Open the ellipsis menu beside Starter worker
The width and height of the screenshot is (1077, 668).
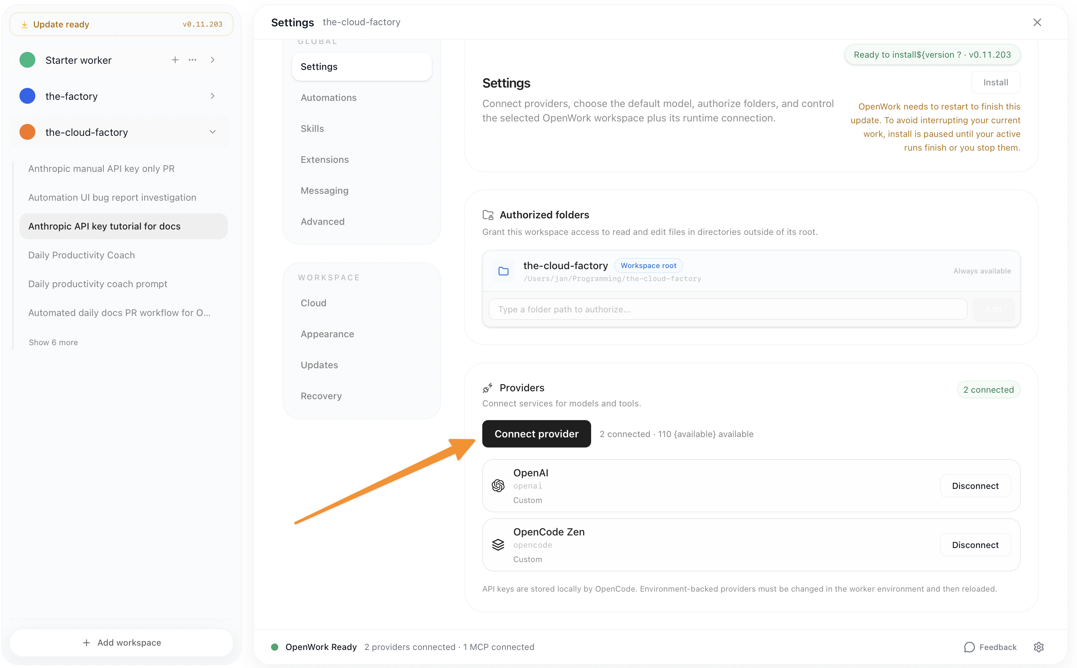click(x=193, y=60)
